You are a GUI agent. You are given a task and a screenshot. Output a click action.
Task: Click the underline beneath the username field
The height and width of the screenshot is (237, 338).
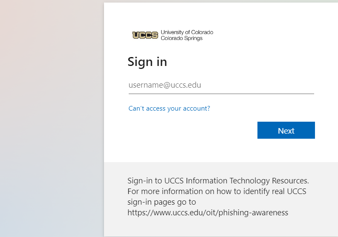pyautogui.click(x=221, y=94)
